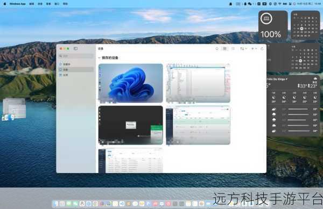Open Launchpad from the Dock
This screenshot has width=323, height=209.
[62, 204]
